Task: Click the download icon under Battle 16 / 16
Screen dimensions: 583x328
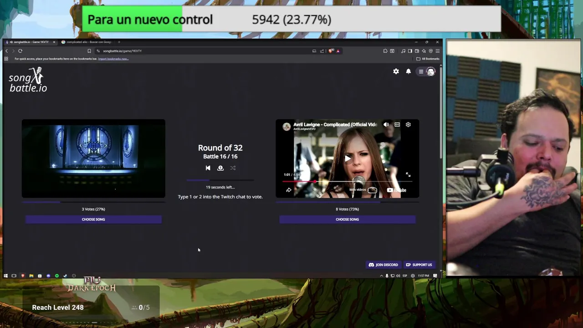Action: (220, 168)
